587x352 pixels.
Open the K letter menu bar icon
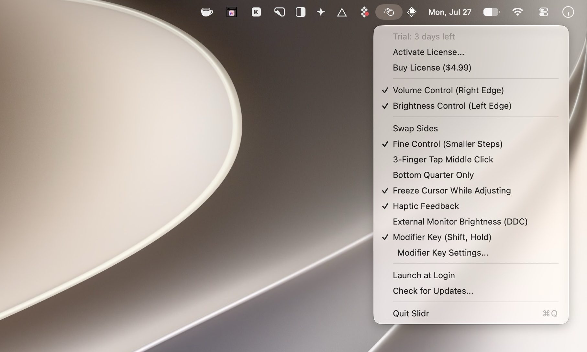[x=256, y=12]
